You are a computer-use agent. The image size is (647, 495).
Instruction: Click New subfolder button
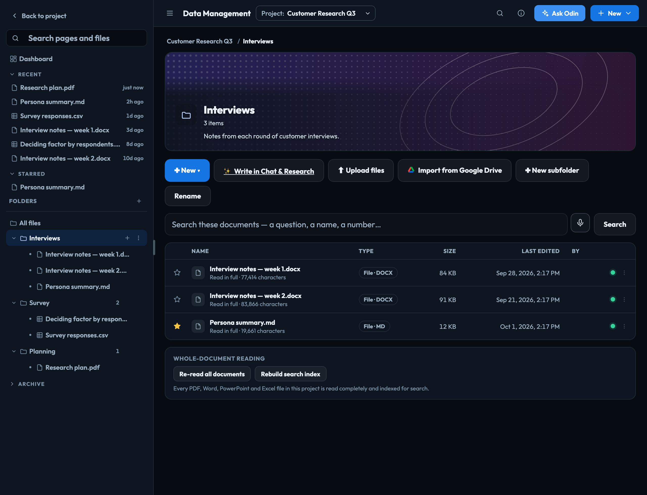(x=552, y=170)
